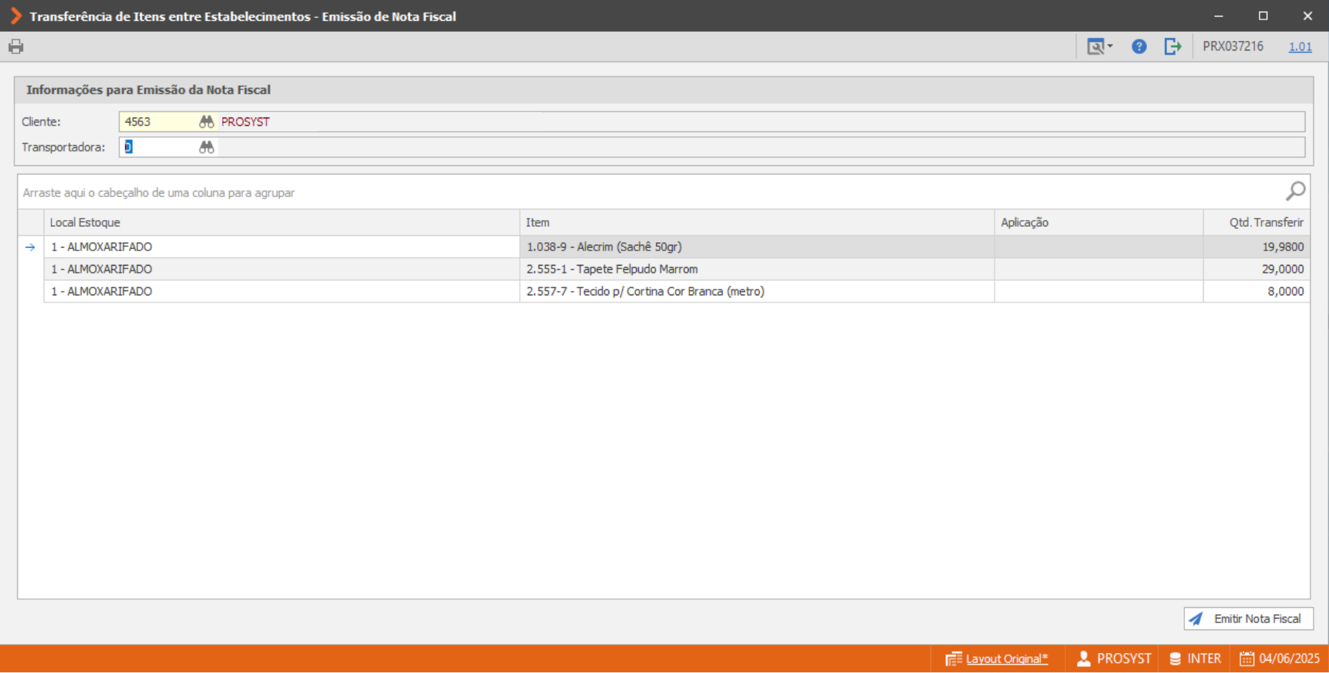Open the Layout Original link
This screenshot has height=673, width=1329.
[x=1006, y=659]
